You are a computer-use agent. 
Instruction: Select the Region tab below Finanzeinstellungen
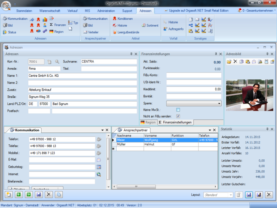(148, 122)
